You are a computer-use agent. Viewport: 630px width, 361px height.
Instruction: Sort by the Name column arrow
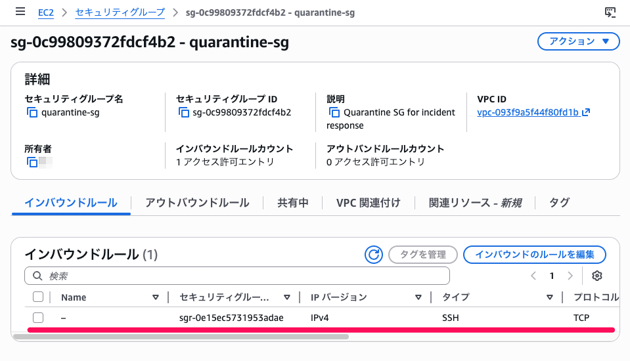point(156,297)
